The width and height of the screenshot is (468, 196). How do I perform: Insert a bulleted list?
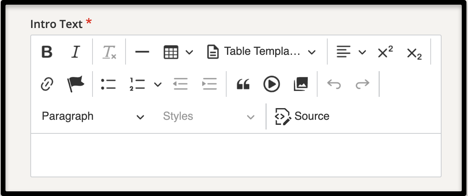108,84
